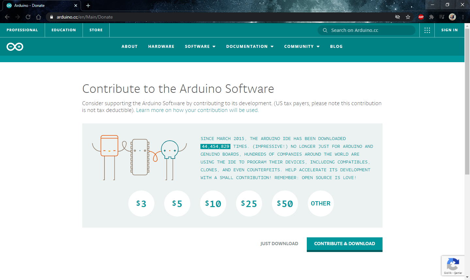Go to the Professional section
This screenshot has height=280, width=470.
[22, 30]
